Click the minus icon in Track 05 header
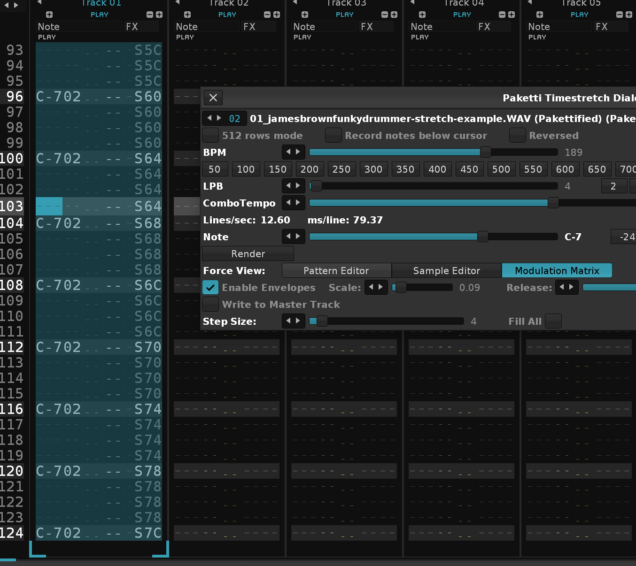The width and height of the screenshot is (636, 566). pos(620,15)
